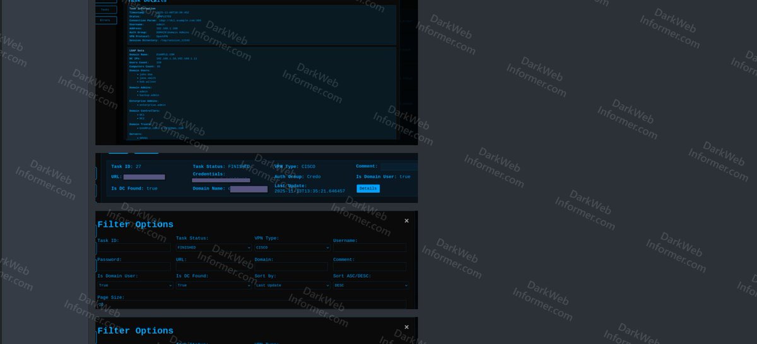
Task: Focus the Password filter field
Action: coord(134,267)
